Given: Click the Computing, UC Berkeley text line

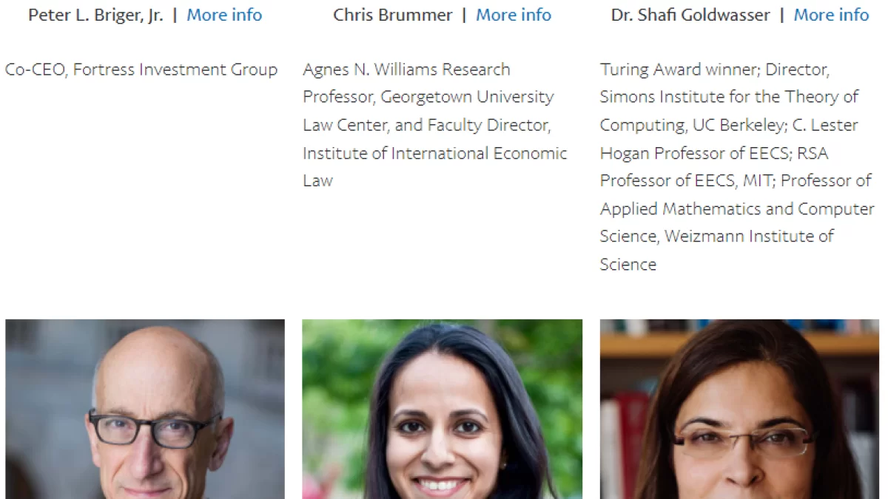Looking at the screenshot, I should click(x=729, y=125).
